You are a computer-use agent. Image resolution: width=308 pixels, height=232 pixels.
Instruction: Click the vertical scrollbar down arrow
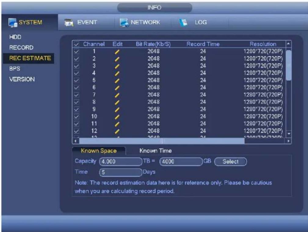288,134
